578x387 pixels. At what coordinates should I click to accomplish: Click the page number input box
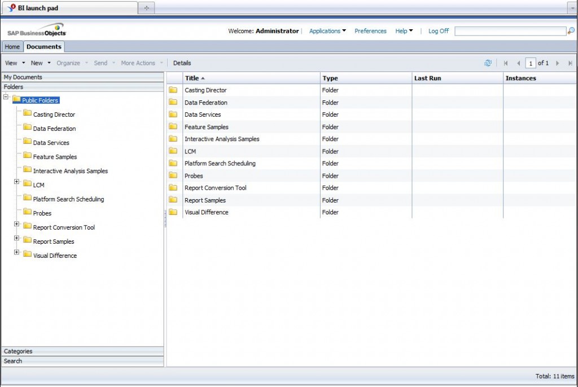coord(531,63)
